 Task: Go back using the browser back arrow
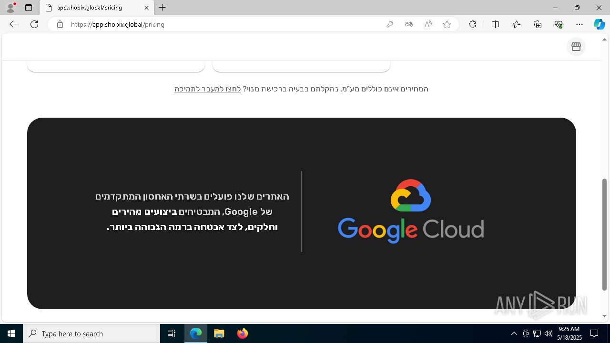point(13,24)
